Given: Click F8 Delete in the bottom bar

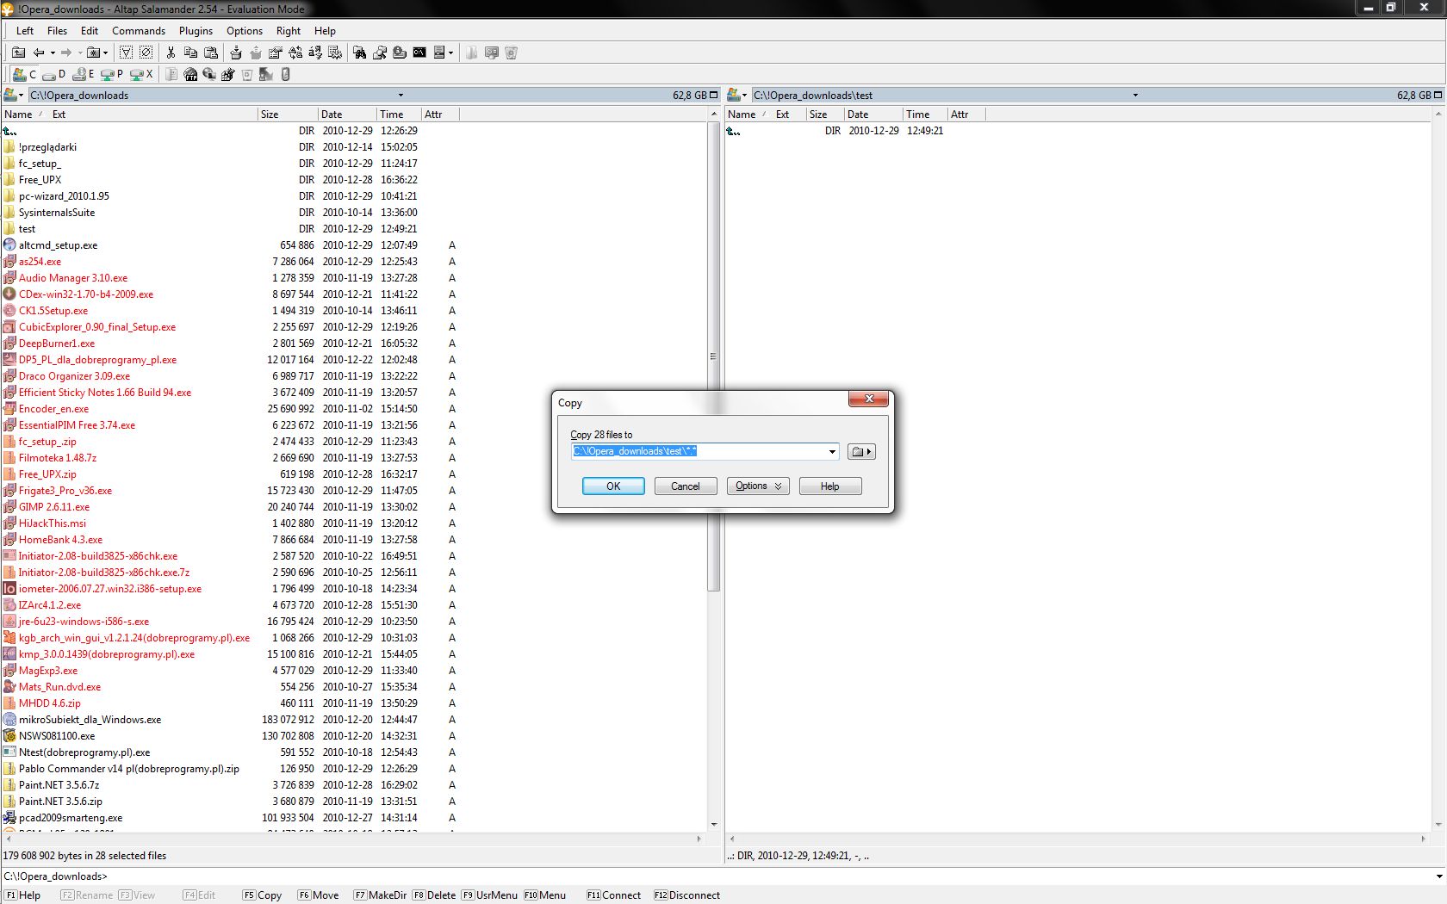Looking at the screenshot, I should (434, 895).
